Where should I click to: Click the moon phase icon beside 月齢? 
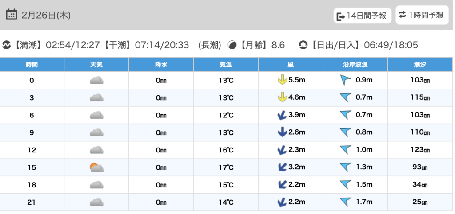coord(232,45)
